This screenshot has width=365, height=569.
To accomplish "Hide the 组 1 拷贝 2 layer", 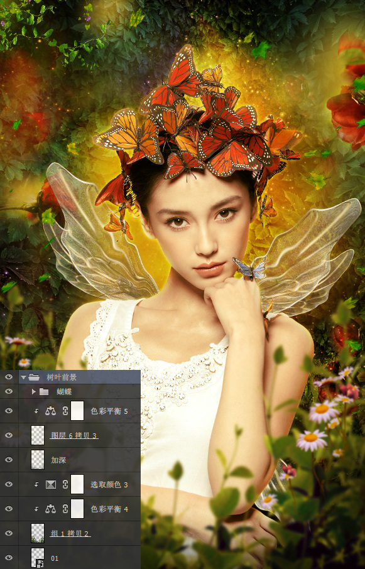I will [9, 533].
